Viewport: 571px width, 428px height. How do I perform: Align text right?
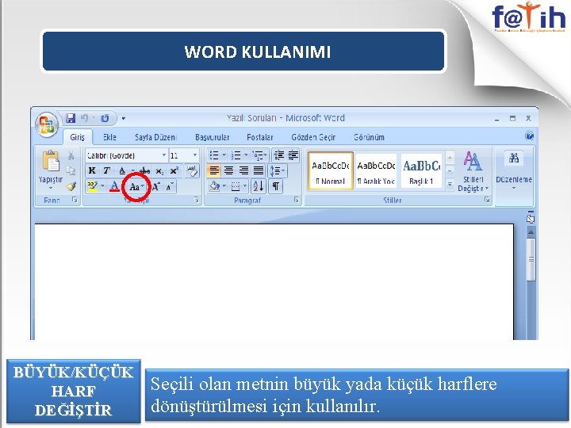point(243,170)
